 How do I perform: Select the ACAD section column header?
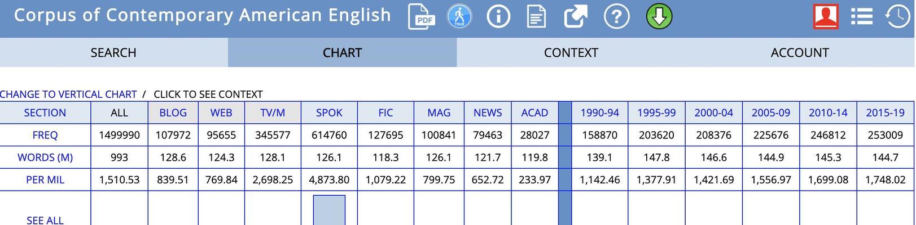pyautogui.click(x=534, y=113)
